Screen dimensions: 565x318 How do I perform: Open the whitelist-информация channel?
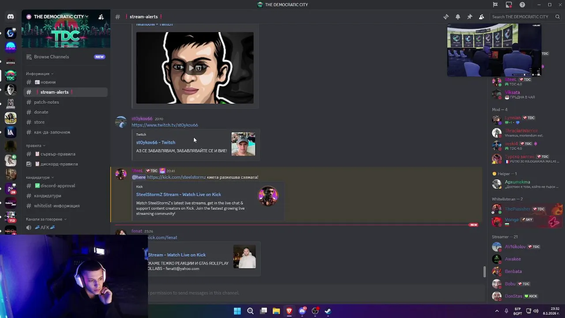[65, 206]
